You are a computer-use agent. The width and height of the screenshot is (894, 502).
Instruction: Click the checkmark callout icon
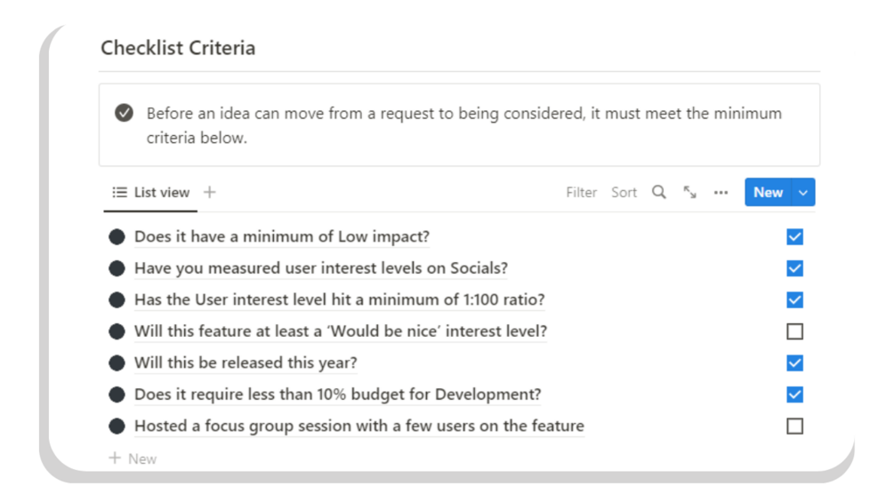[125, 113]
